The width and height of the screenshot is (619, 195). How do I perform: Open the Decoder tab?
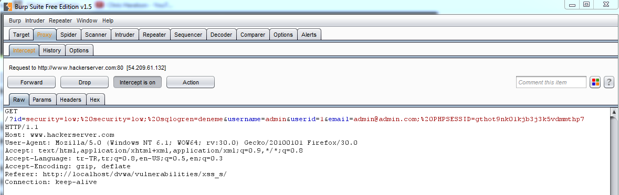point(221,35)
